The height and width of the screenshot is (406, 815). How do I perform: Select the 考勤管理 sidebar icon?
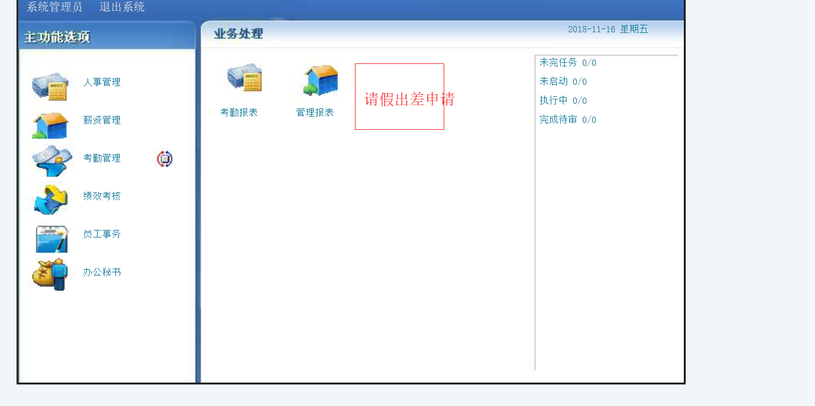coord(52,160)
